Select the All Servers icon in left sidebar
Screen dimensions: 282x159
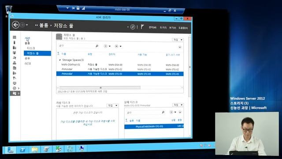[15, 47]
